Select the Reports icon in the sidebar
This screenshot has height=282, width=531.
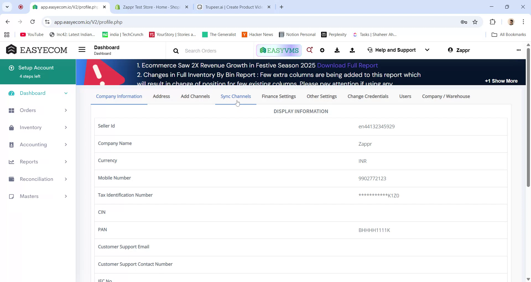point(11,162)
